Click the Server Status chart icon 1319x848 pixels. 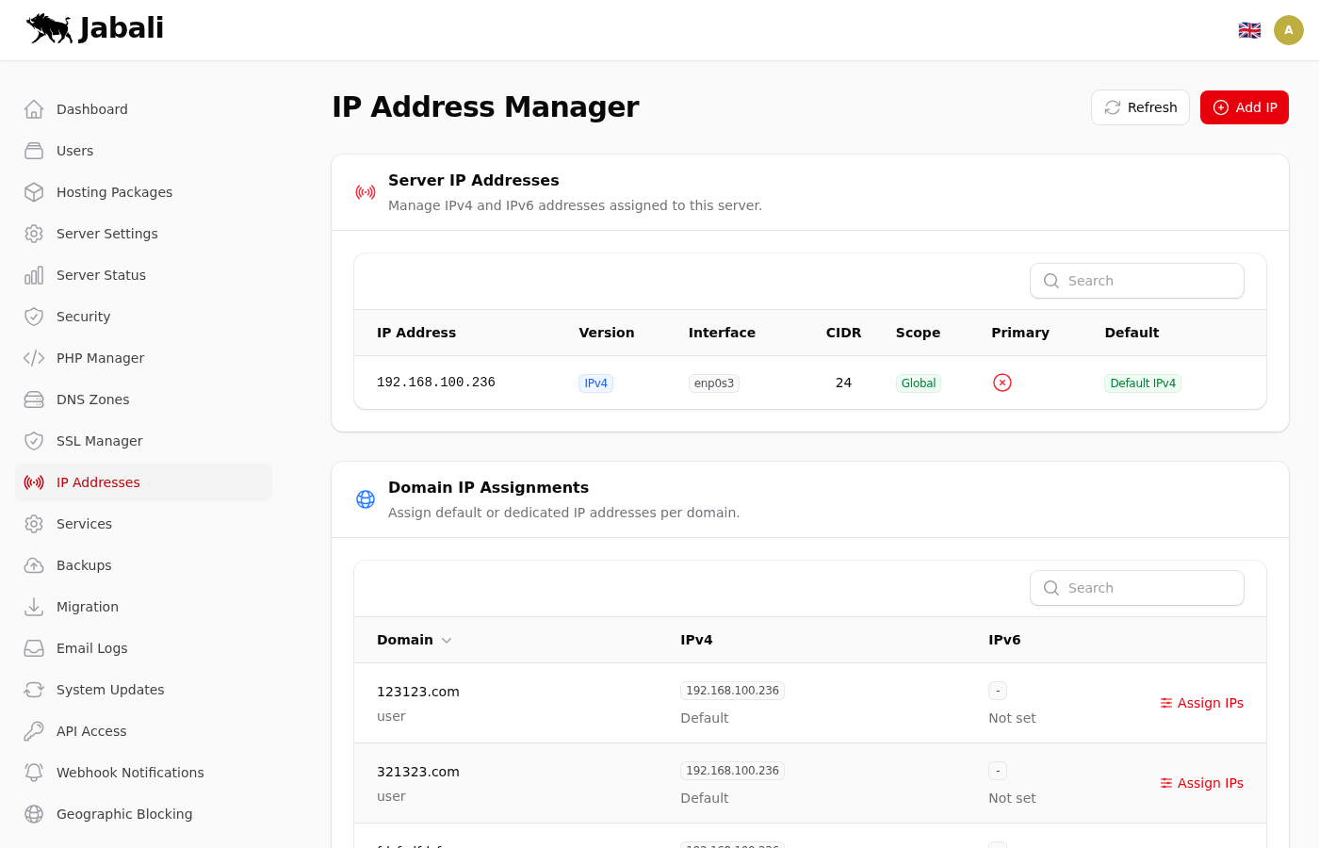[34, 275]
